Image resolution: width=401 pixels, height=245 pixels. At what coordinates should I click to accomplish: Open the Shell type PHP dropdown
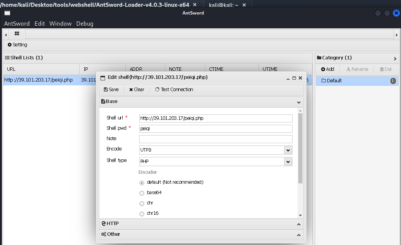(x=288, y=162)
